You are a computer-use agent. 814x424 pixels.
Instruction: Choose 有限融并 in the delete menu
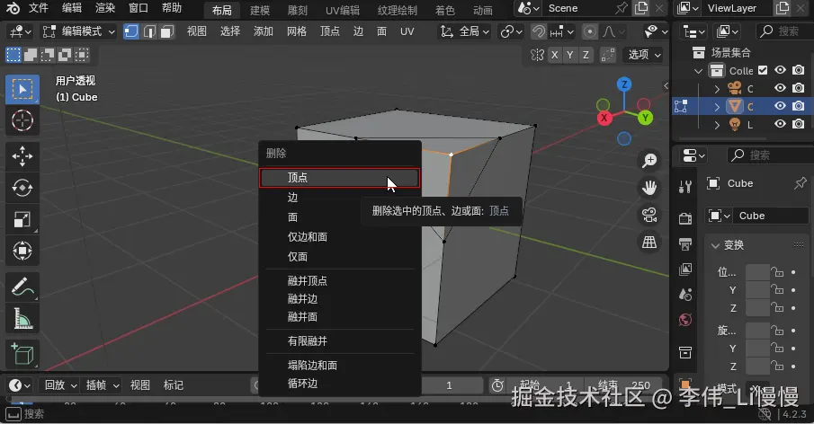pyautogui.click(x=339, y=341)
